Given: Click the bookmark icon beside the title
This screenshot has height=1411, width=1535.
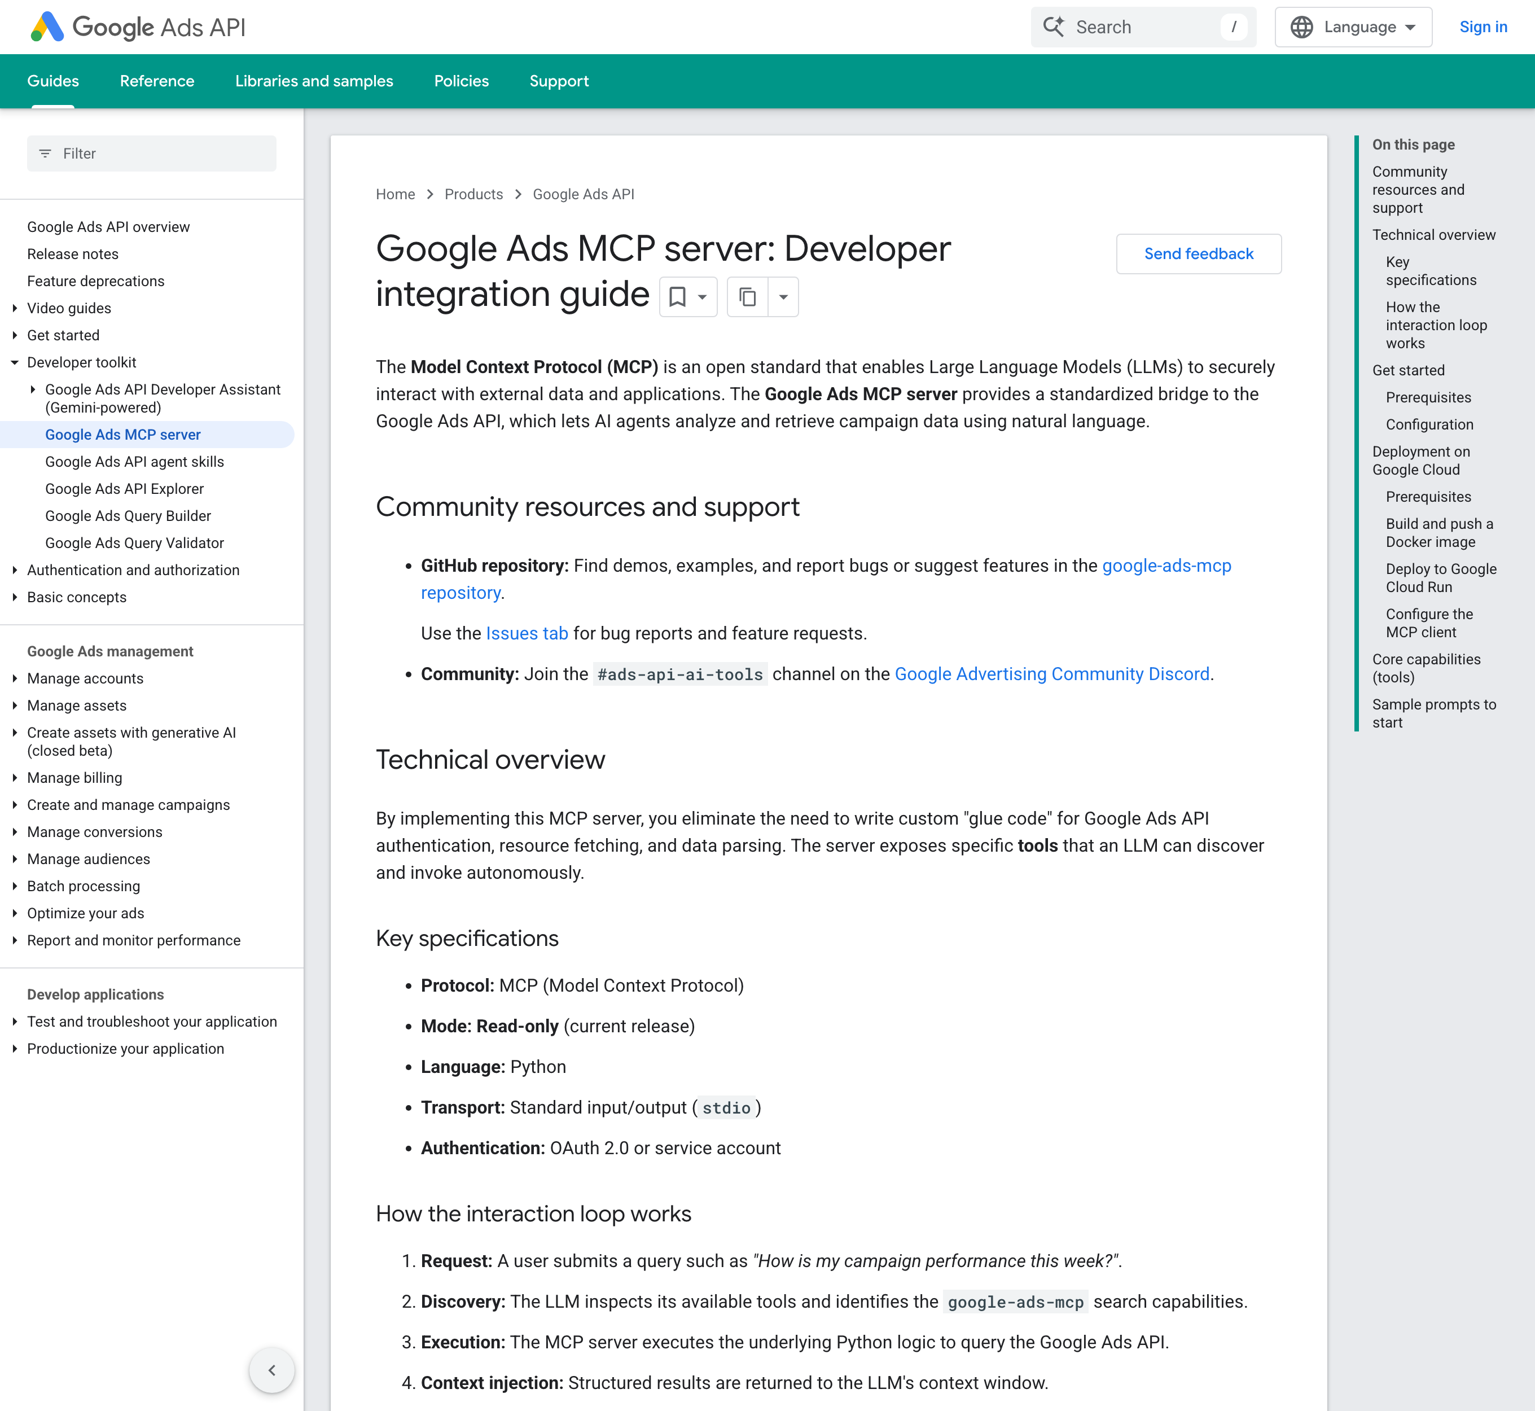Looking at the screenshot, I should coord(677,297).
